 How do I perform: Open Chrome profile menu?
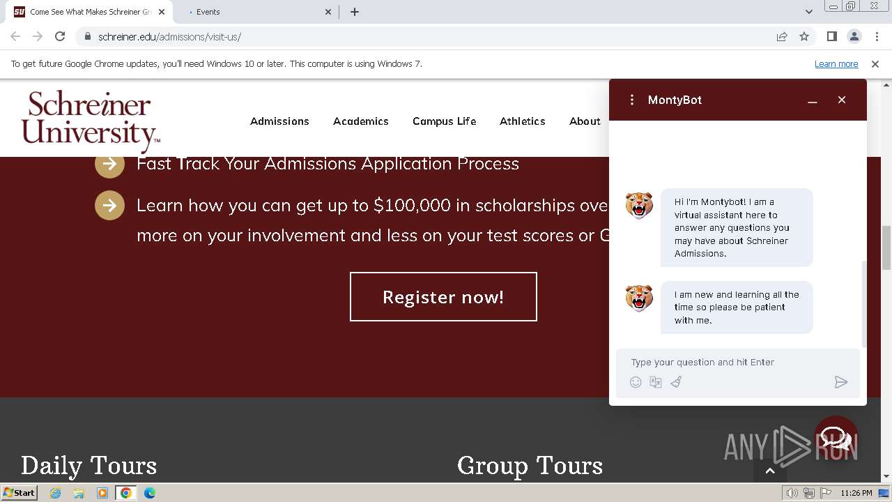(854, 37)
